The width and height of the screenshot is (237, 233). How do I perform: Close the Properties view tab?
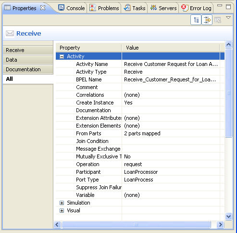(x=43, y=8)
